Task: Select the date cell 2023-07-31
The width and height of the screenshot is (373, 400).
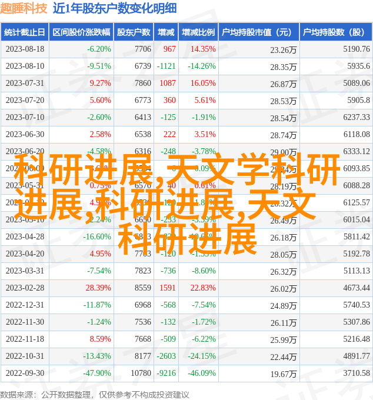Action: click(25, 83)
